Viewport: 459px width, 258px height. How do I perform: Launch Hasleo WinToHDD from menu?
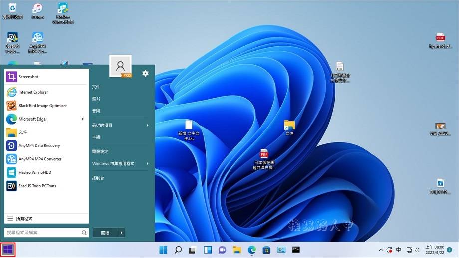click(x=35, y=173)
